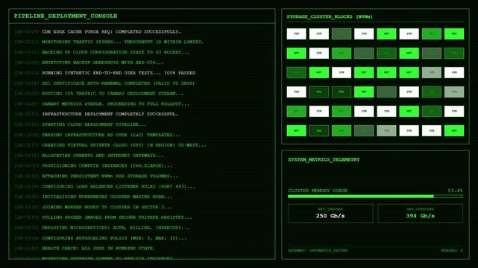
Task: Click the 'STARTING CLOUD DEPLOYMENT PIPELINE' log line
Action: pos(81,124)
